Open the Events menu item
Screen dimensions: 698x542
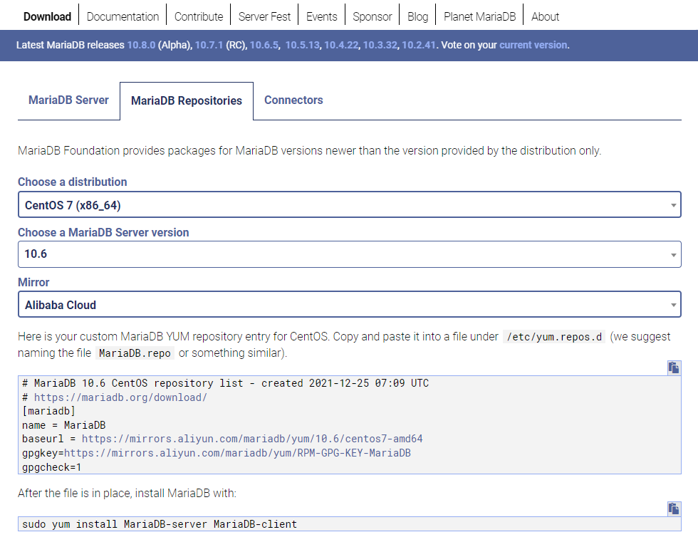click(321, 17)
